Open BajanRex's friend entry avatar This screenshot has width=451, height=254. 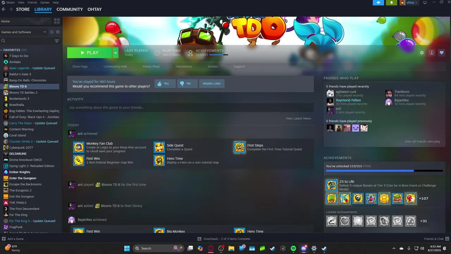click(389, 102)
